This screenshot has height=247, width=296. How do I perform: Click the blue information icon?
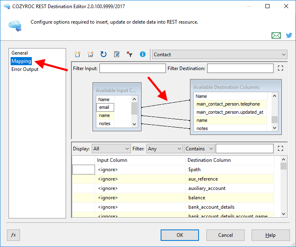[x=143, y=54]
